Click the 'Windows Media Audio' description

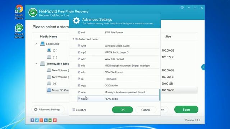117,46
